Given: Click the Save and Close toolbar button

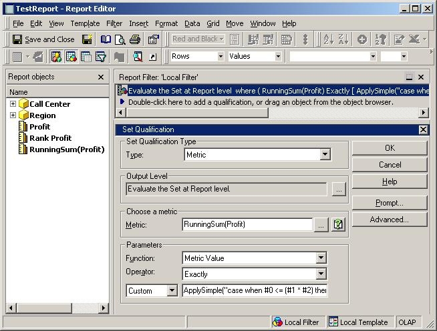Looking at the screenshot, I should point(43,39).
